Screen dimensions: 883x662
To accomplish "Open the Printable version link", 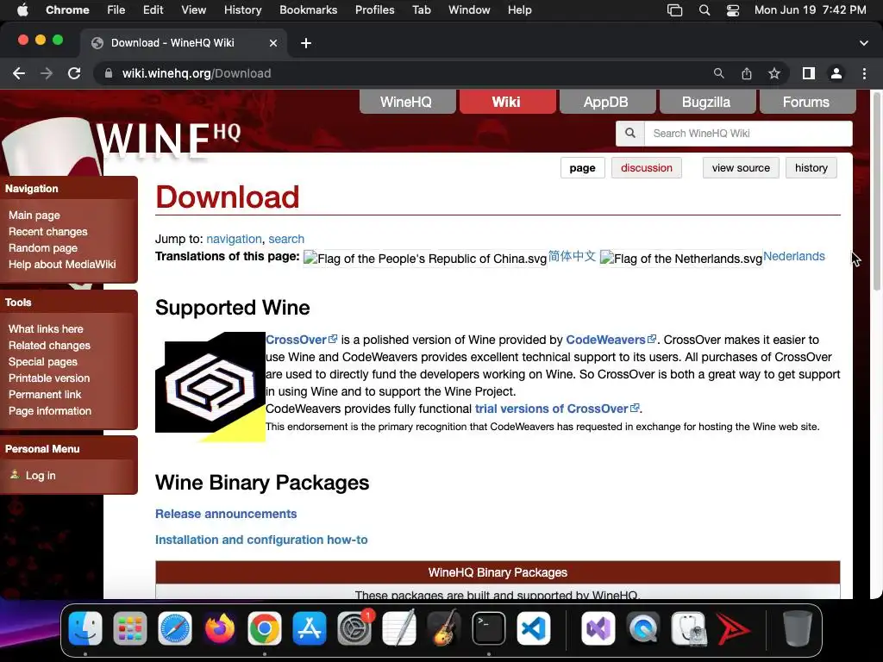I will (x=49, y=378).
